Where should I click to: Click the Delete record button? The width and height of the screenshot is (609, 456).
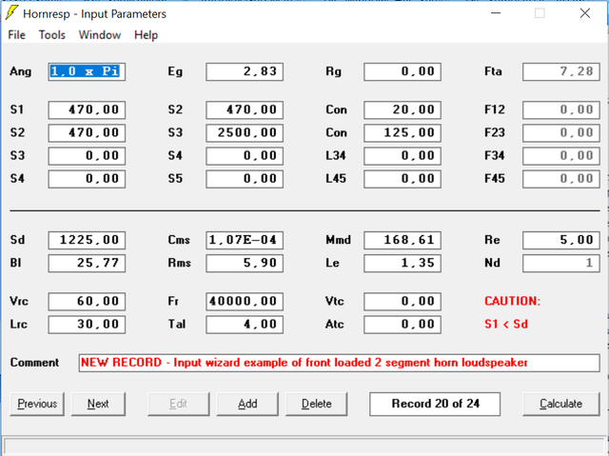(x=317, y=404)
